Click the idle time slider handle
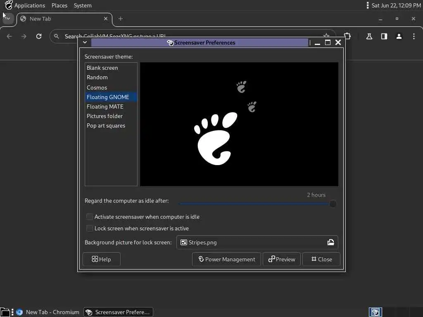The height and width of the screenshot is (317, 423). [x=333, y=204]
